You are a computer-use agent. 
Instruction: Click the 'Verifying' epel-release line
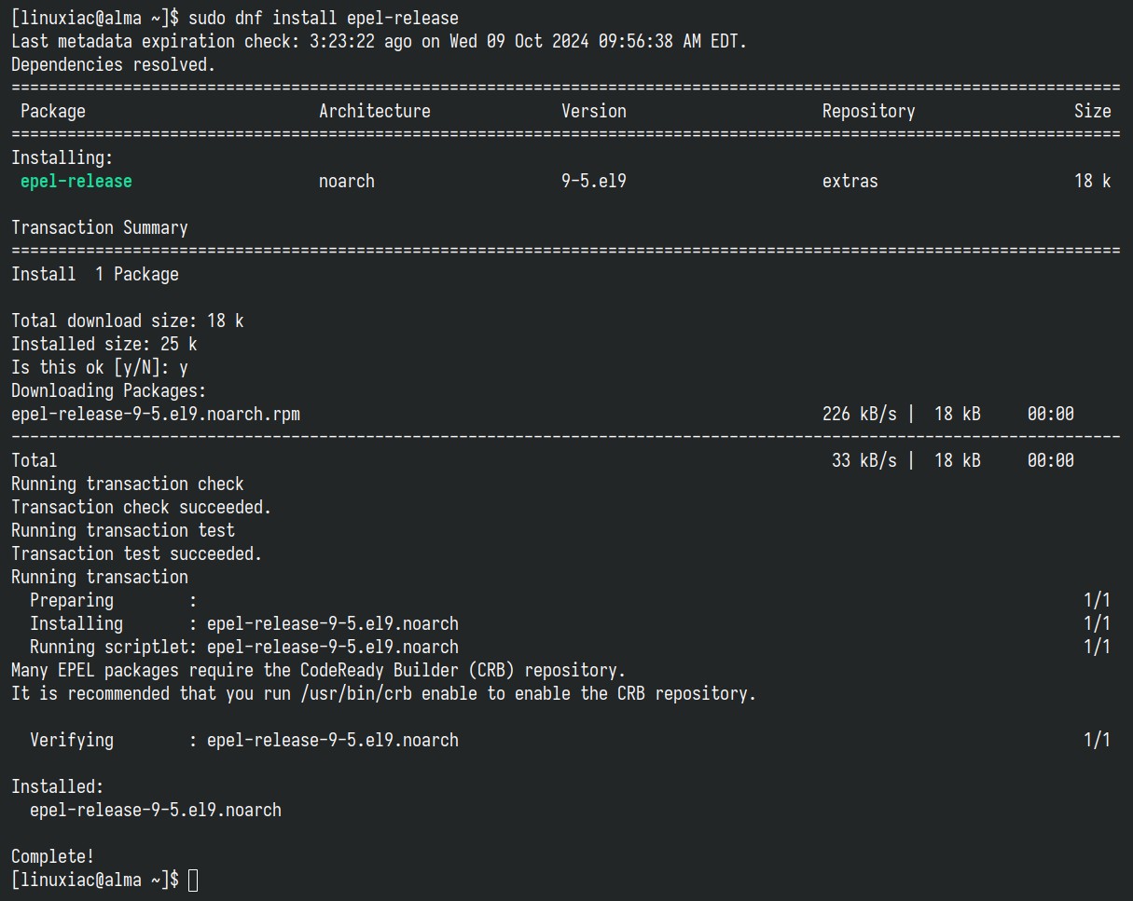tap(570, 740)
